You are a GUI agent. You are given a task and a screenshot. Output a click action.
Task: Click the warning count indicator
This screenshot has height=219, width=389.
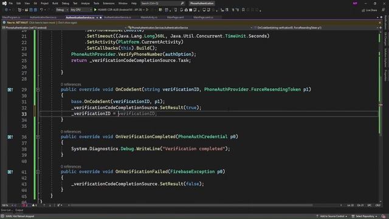[34, 206]
